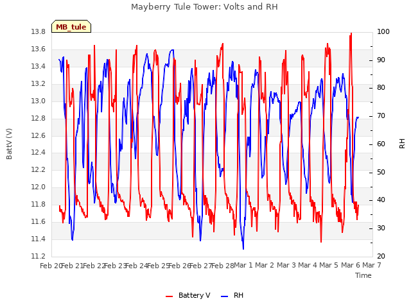This screenshot has width=411, height=308.
Task: Click the Feb 22 date tick label
Action: tap(94, 266)
